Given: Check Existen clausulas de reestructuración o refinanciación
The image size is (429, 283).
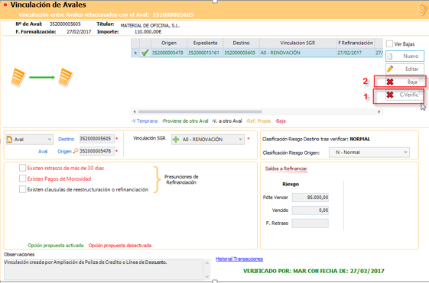Looking at the screenshot, I should coord(22,189).
